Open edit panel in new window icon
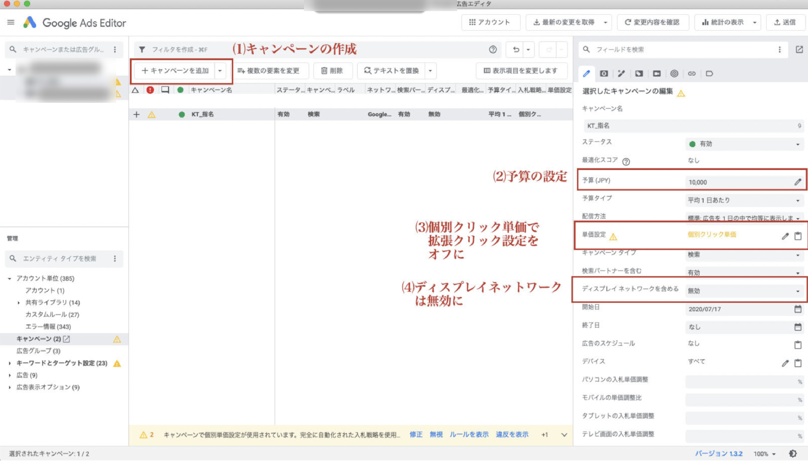The width and height of the screenshot is (808, 464). coord(799,50)
